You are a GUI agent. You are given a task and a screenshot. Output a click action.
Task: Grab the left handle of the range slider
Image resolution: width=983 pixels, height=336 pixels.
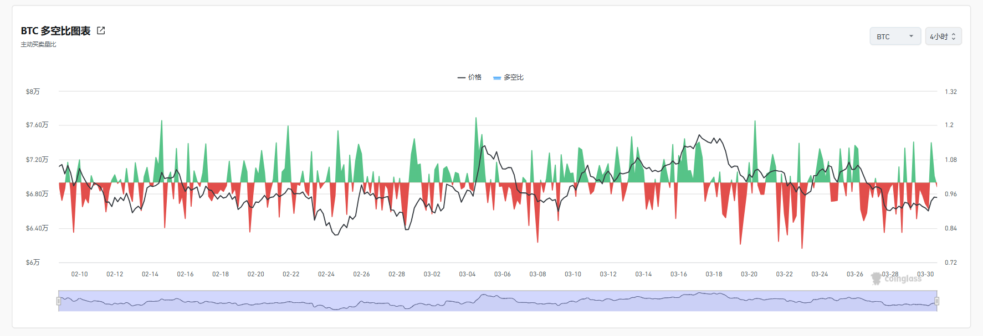point(59,301)
